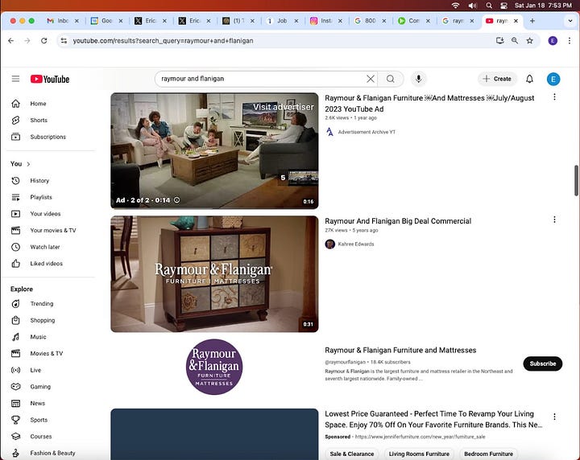Open a new browser tab

coord(532,21)
